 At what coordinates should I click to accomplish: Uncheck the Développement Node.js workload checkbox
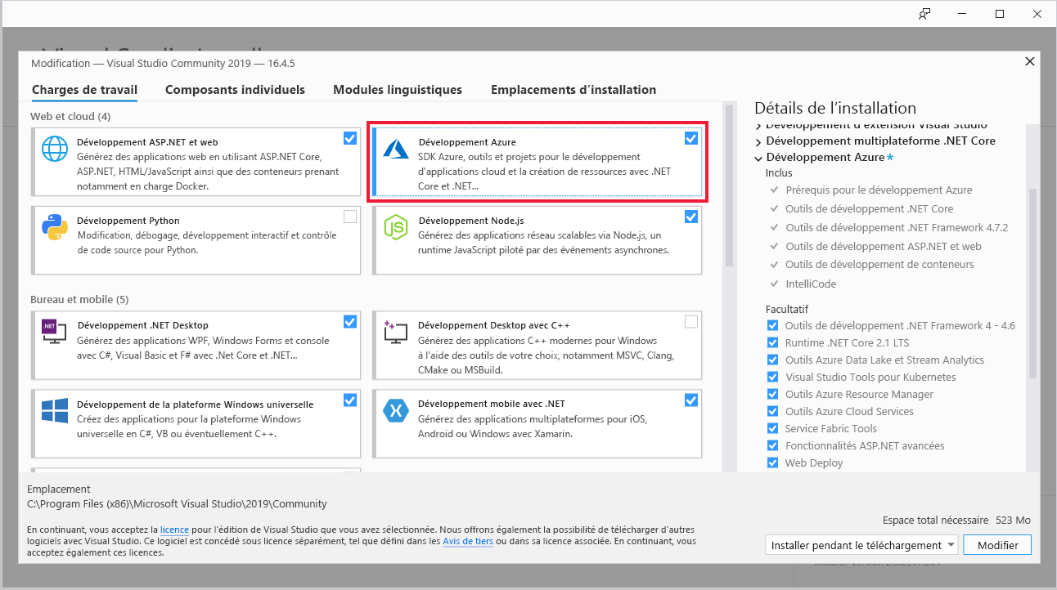coord(691,217)
